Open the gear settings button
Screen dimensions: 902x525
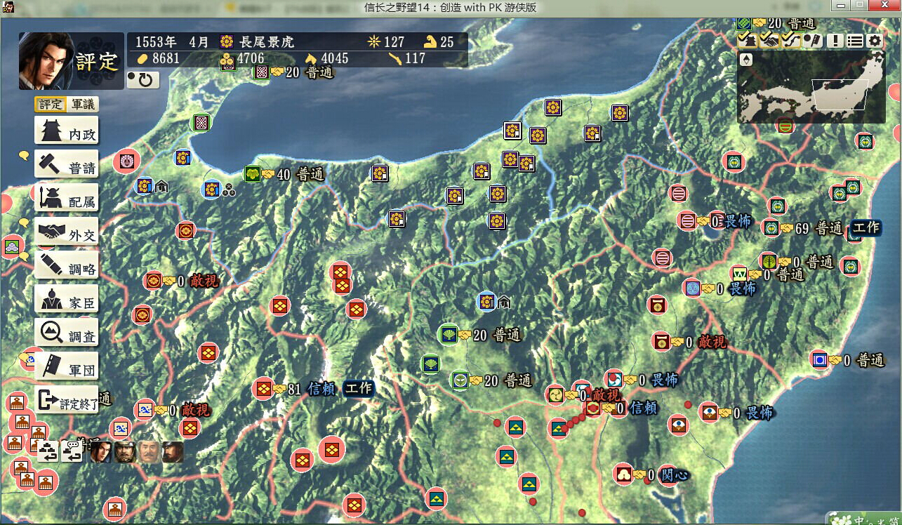pos(875,41)
